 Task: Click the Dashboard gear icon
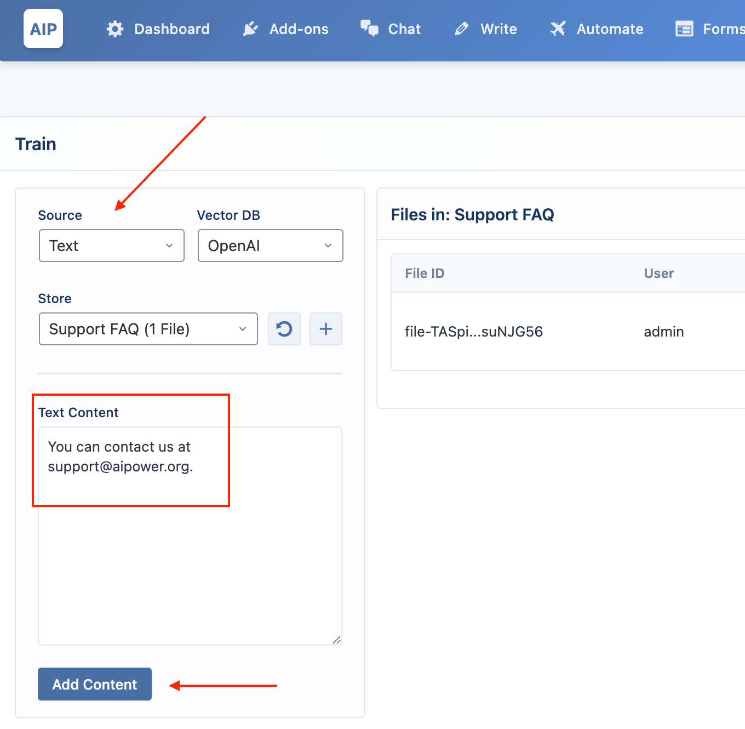click(115, 29)
